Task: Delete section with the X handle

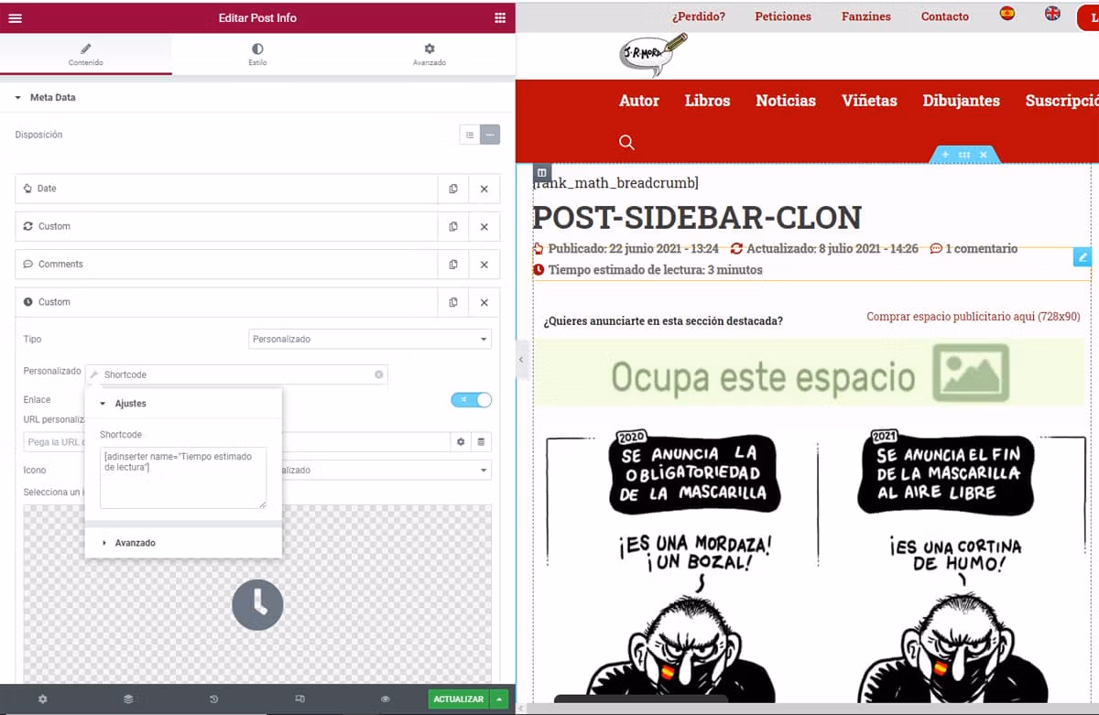Action: pos(984,155)
